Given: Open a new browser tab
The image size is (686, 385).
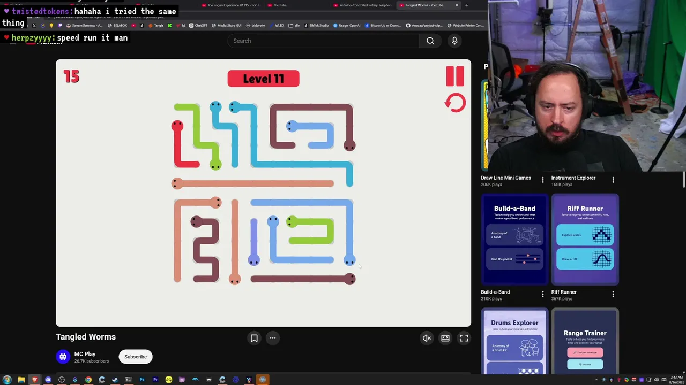Looking at the screenshot, I should pyautogui.click(x=467, y=5).
